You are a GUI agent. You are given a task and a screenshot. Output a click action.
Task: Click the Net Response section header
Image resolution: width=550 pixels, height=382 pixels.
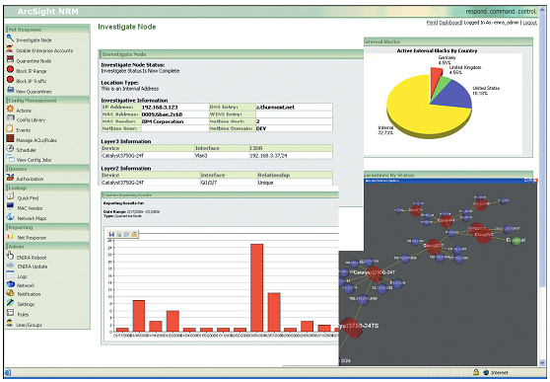[x=47, y=30]
